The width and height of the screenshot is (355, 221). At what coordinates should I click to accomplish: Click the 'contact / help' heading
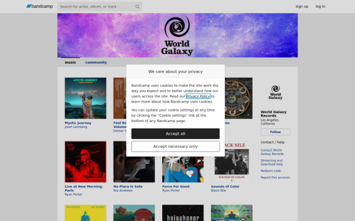(x=273, y=142)
